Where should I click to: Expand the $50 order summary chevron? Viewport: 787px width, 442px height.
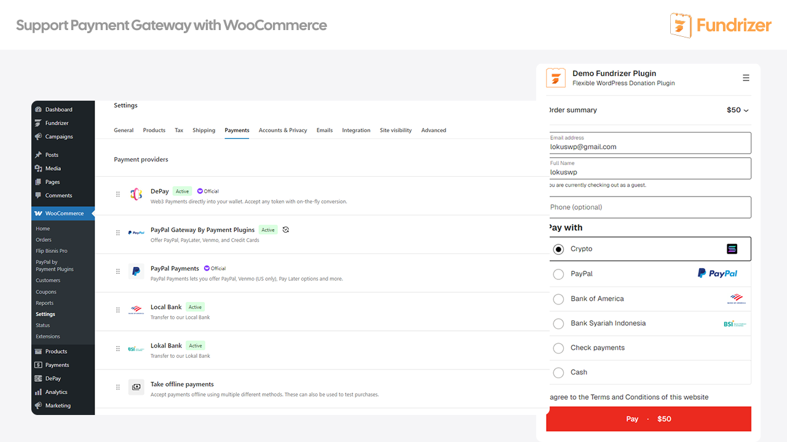(746, 110)
